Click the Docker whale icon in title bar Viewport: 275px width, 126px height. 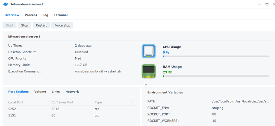6,4
